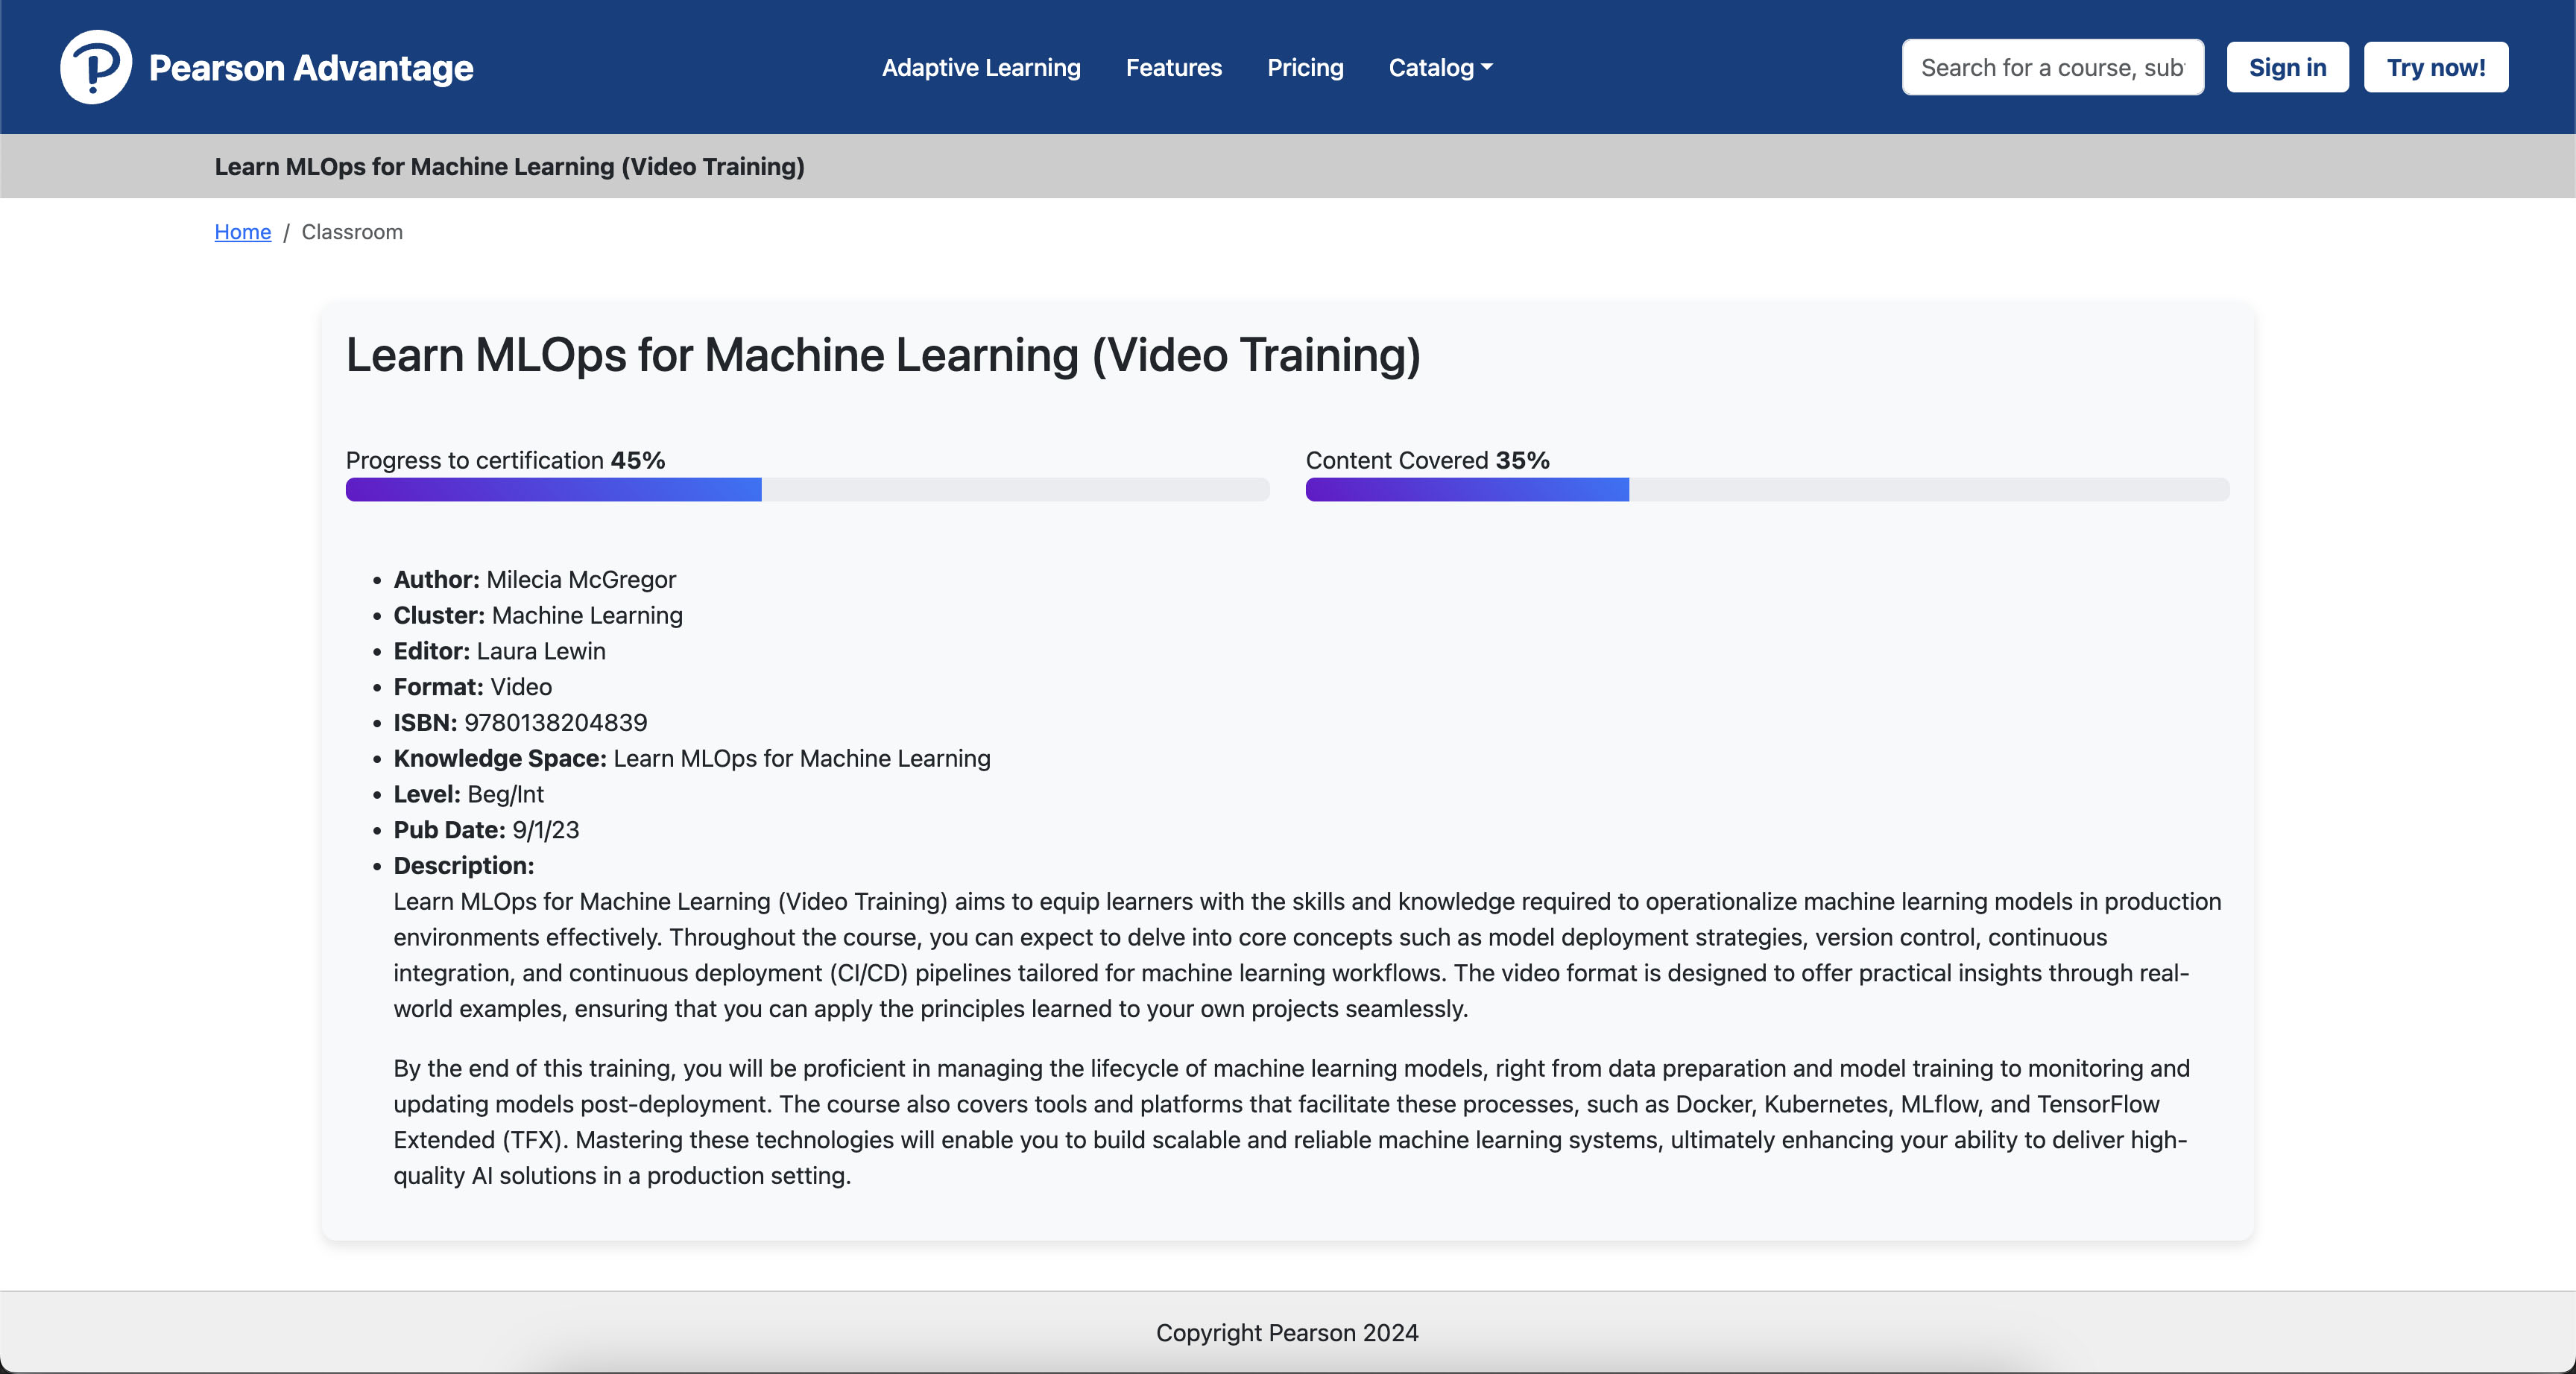Click the author name Milecia McGregor
Image resolution: width=2576 pixels, height=1374 pixels.
tap(580, 579)
